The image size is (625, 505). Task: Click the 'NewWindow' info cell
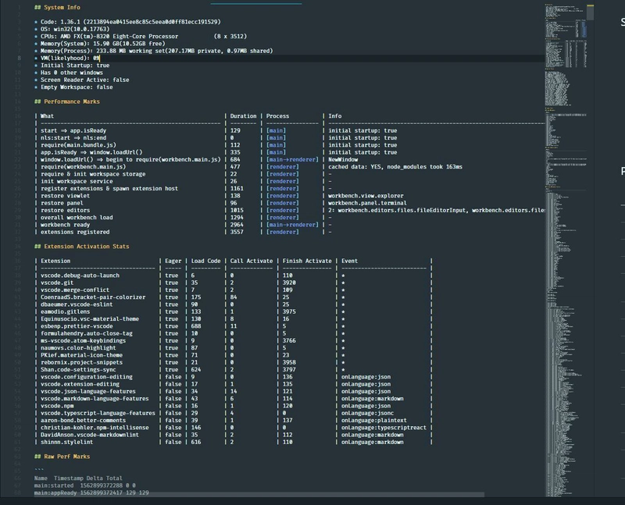(x=343, y=159)
